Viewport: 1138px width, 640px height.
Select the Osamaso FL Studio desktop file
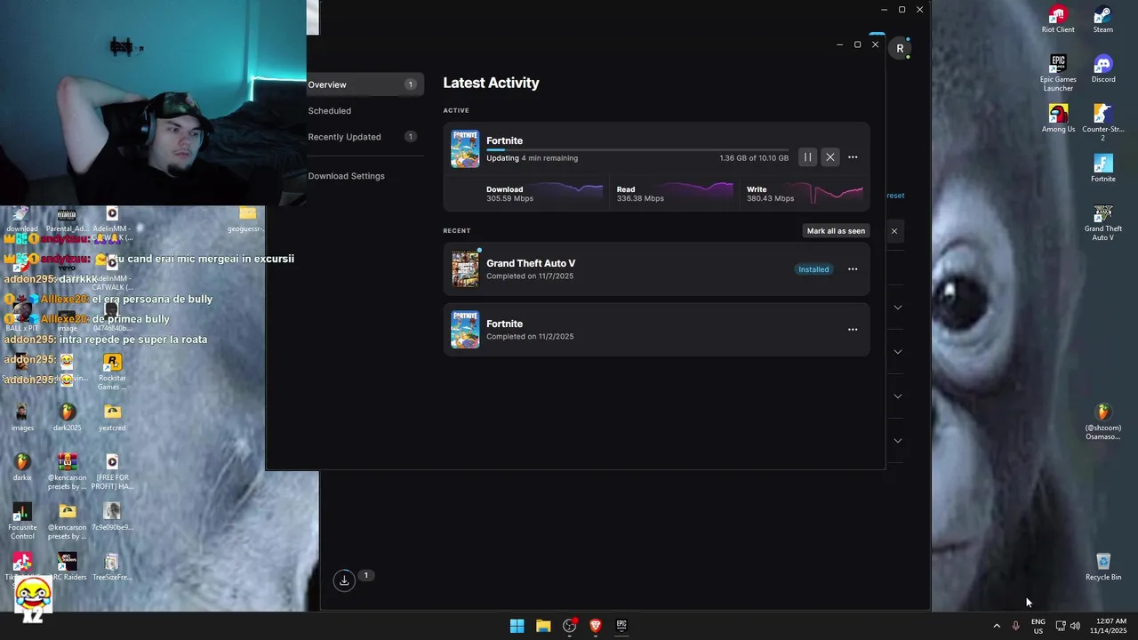1103,422
